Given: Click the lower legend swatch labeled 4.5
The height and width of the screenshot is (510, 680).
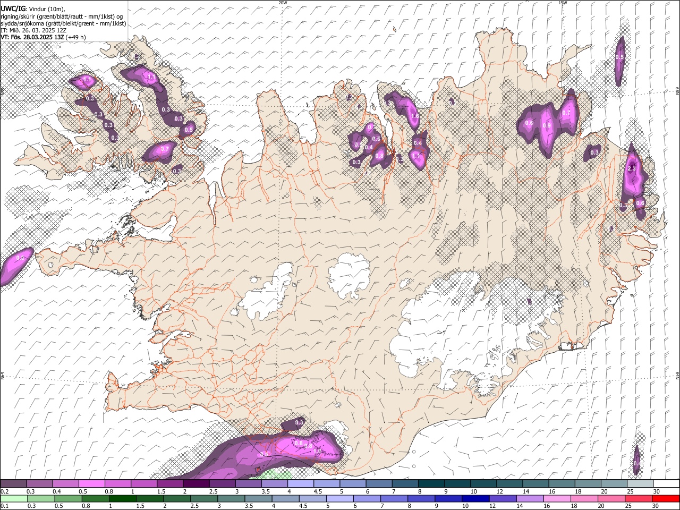Looking at the screenshot, I should pos(312,498).
